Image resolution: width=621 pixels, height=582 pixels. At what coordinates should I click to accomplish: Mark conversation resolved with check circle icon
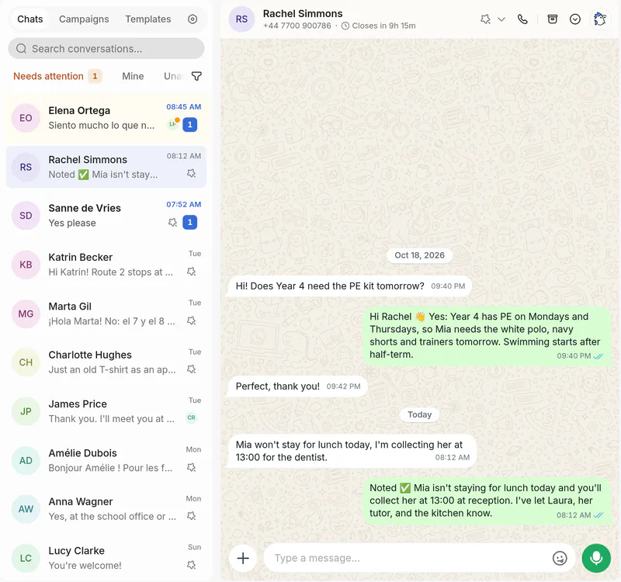click(575, 19)
